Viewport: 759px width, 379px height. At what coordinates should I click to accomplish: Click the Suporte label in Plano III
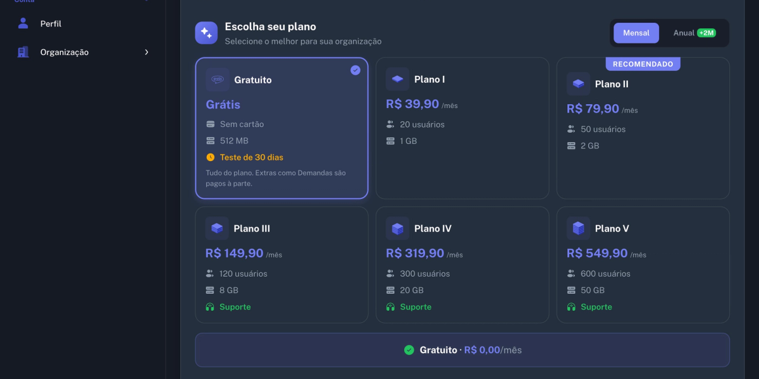click(235, 307)
